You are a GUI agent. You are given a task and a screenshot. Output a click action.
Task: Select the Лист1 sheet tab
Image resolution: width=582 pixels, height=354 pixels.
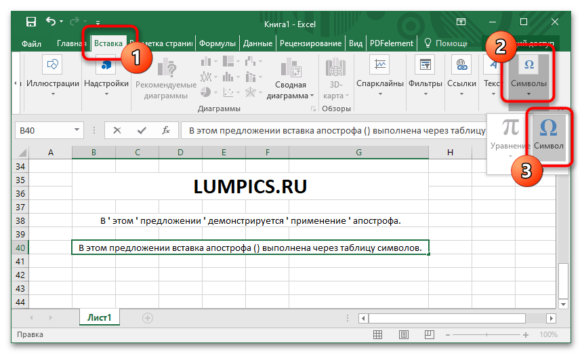(99, 317)
